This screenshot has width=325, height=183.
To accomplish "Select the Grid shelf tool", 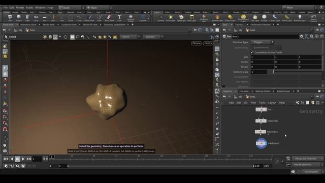I will (45, 18).
